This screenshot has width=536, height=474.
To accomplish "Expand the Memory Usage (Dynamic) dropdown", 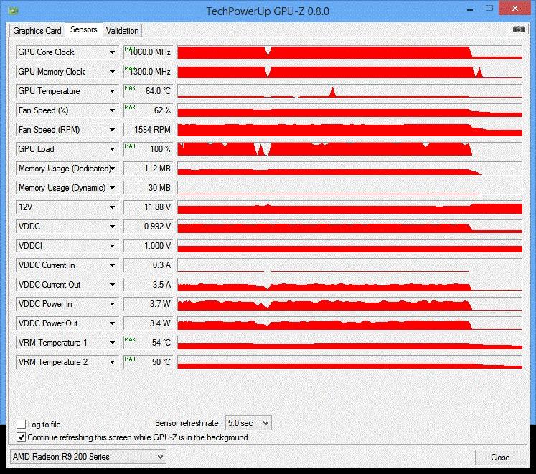I will pyautogui.click(x=112, y=188).
